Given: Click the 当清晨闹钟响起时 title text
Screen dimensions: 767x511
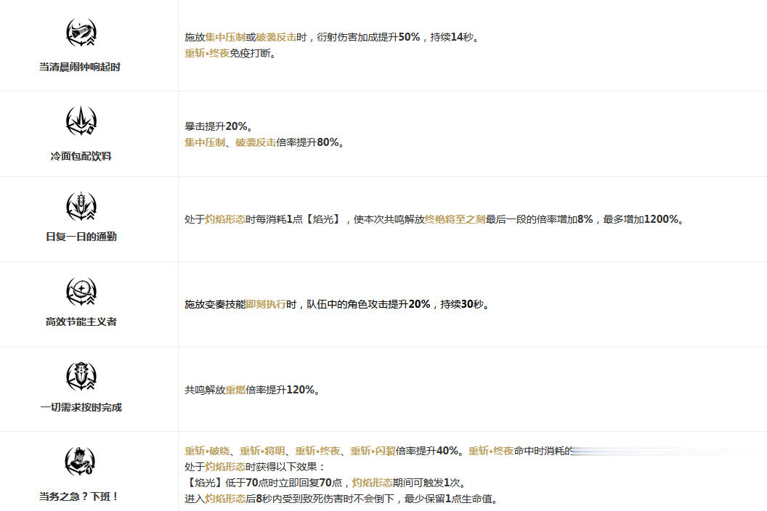Looking at the screenshot, I should click(81, 67).
